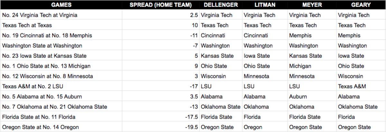Screen dimensions: 386x132
Task: Click Meyer's Auburn pick cell
Action: pyautogui.click(x=298, y=97)
